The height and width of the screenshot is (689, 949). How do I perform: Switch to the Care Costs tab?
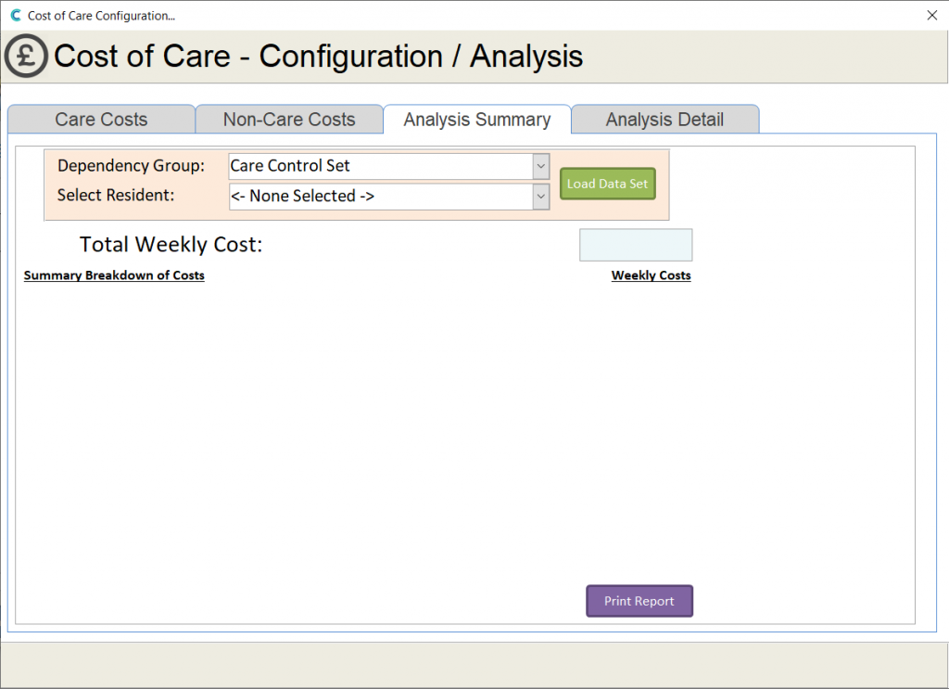pos(101,120)
